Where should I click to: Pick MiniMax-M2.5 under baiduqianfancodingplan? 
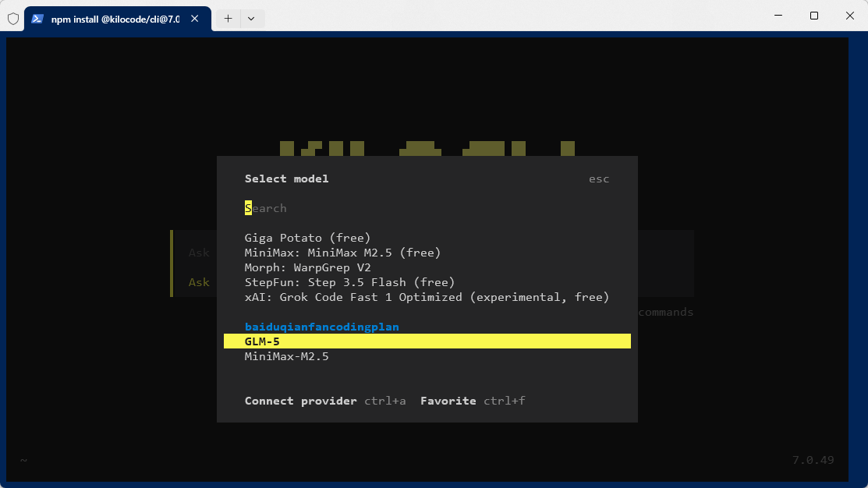point(286,356)
